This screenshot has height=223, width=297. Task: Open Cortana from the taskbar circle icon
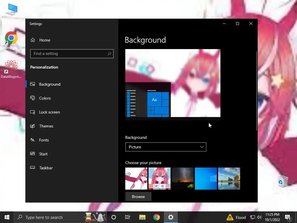tap(114, 217)
